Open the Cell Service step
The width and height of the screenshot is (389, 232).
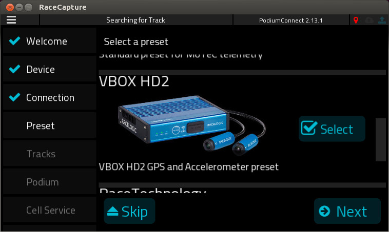(50, 210)
